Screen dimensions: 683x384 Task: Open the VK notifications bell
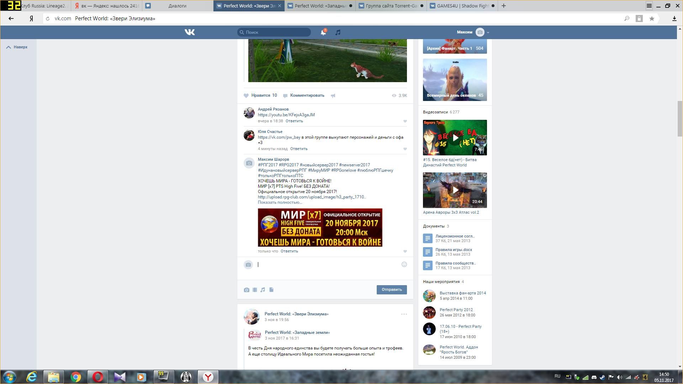click(323, 32)
